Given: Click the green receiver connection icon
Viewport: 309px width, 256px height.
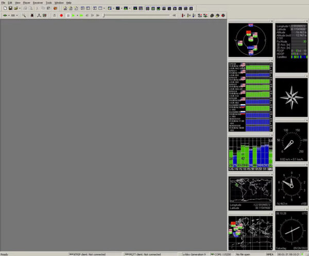Looking at the screenshot, I should point(5,15).
